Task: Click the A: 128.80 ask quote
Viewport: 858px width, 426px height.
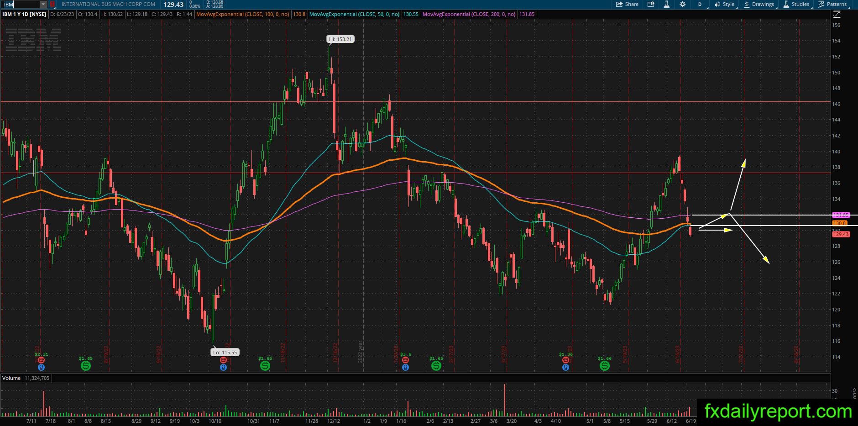Action: pos(214,6)
